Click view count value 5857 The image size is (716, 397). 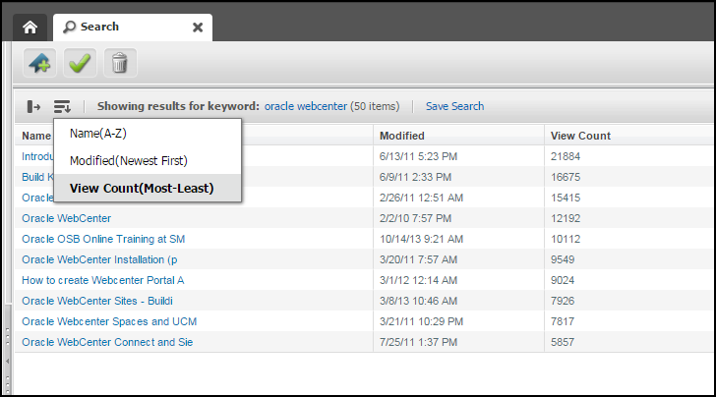(563, 342)
